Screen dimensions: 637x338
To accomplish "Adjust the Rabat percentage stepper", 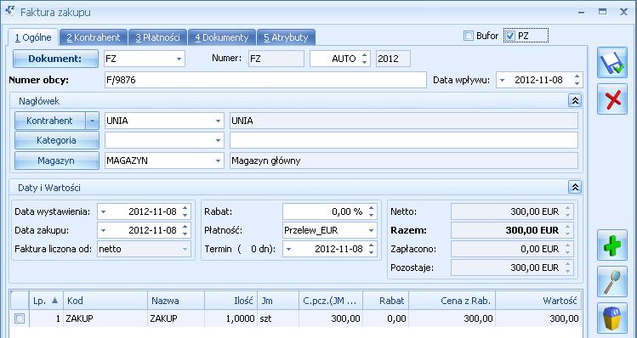I will pyautogui.click(x=372, y=211).
